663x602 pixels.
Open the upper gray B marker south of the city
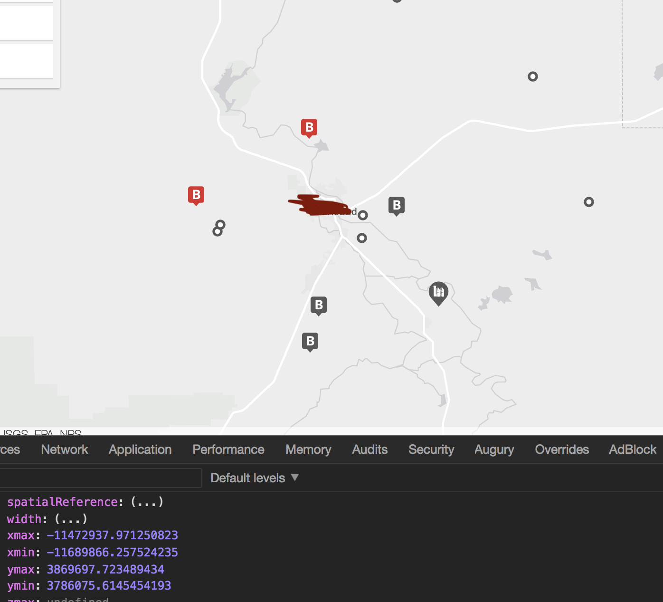(x=319, y=306)
